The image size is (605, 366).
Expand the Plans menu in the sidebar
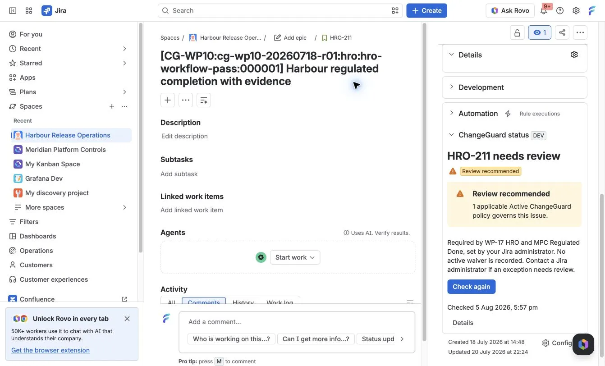click(125, 92)
